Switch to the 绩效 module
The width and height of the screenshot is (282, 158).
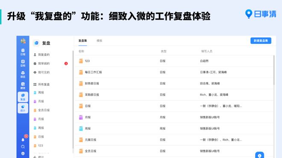point(23,86)
